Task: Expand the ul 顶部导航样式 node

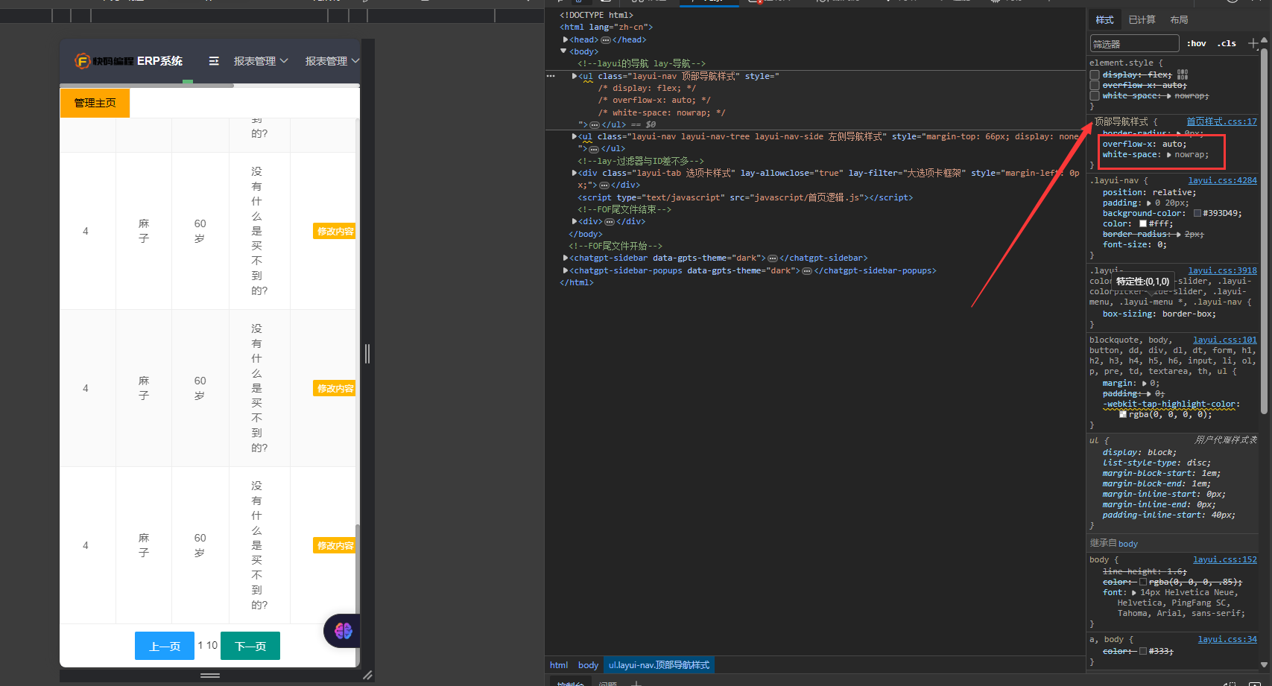Action: tap(575, 76)
